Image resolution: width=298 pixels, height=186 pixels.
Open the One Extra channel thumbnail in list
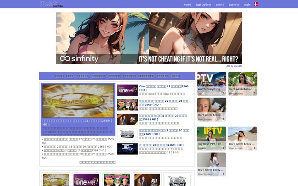(127, 90)
